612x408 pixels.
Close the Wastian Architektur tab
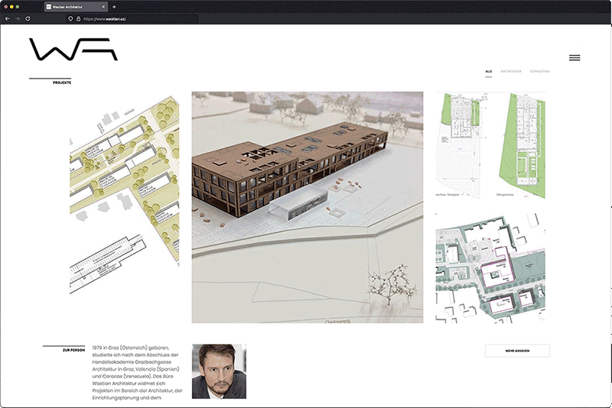point(103,7)
